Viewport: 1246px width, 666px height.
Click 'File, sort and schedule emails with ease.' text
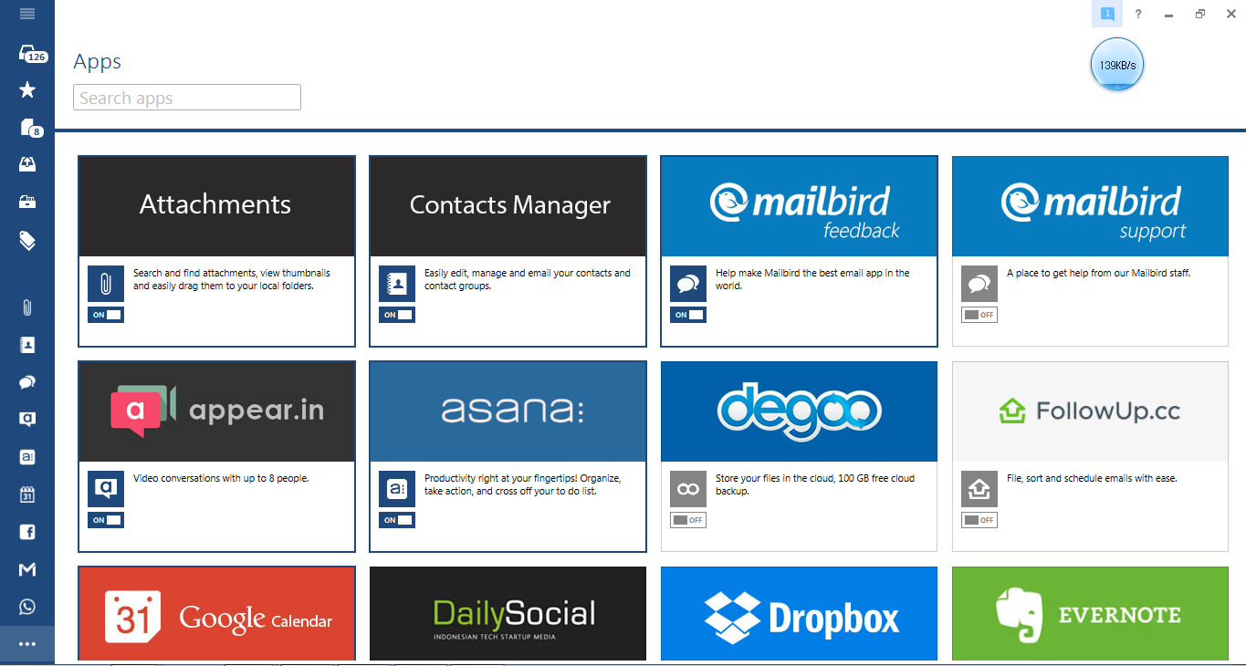1092,478
